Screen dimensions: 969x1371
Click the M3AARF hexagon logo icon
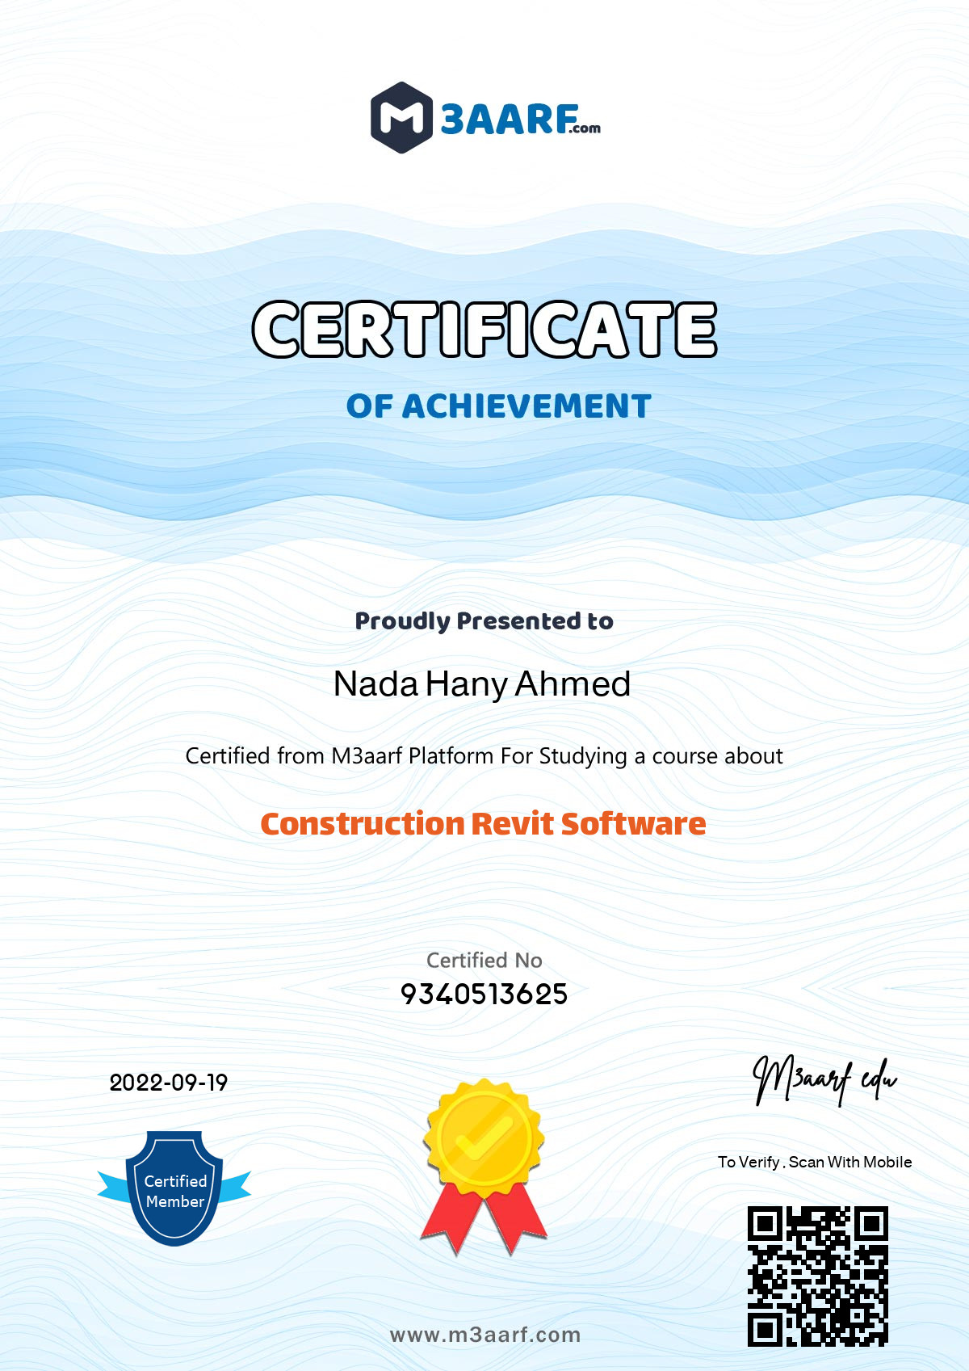click(x=402, y=118)
